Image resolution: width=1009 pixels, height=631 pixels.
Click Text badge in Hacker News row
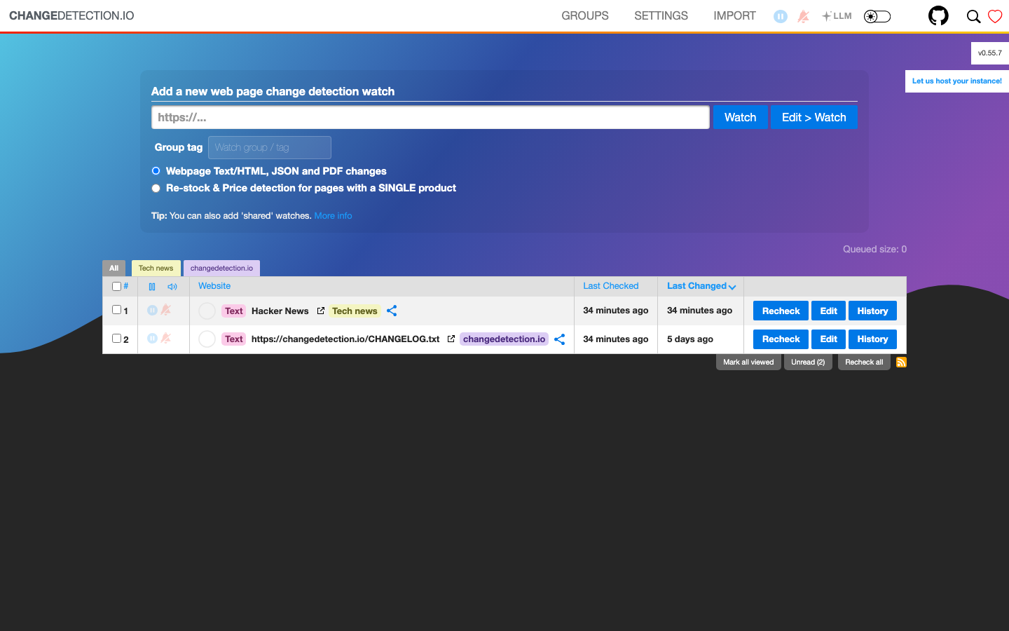tap(234, 311)
